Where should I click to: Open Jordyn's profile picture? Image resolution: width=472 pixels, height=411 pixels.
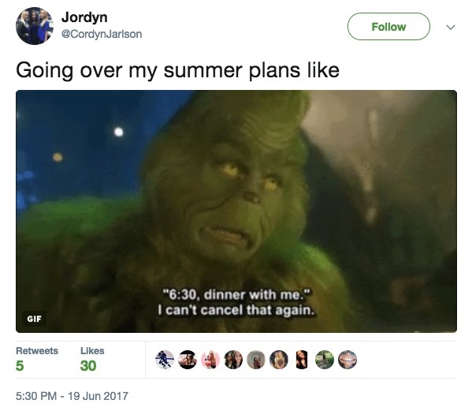[x=35, y=26]
